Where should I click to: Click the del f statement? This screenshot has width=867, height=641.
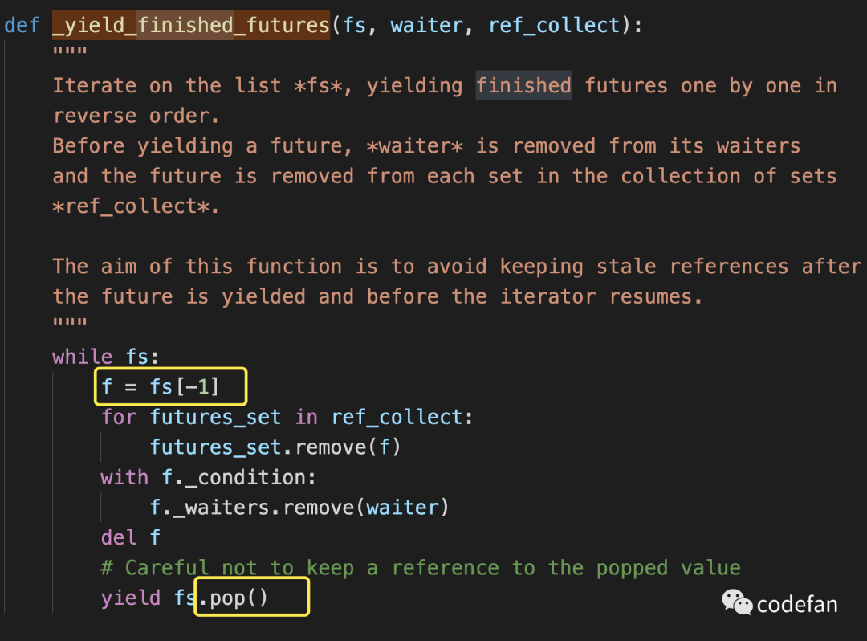tap(131, 537)
